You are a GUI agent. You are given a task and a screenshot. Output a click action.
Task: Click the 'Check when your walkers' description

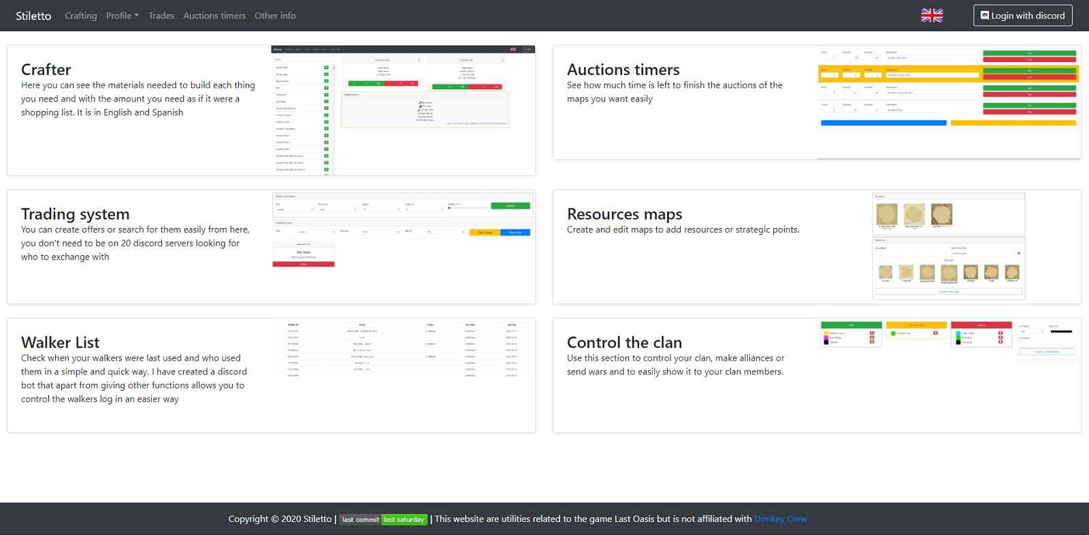click(x=134, y=378)
